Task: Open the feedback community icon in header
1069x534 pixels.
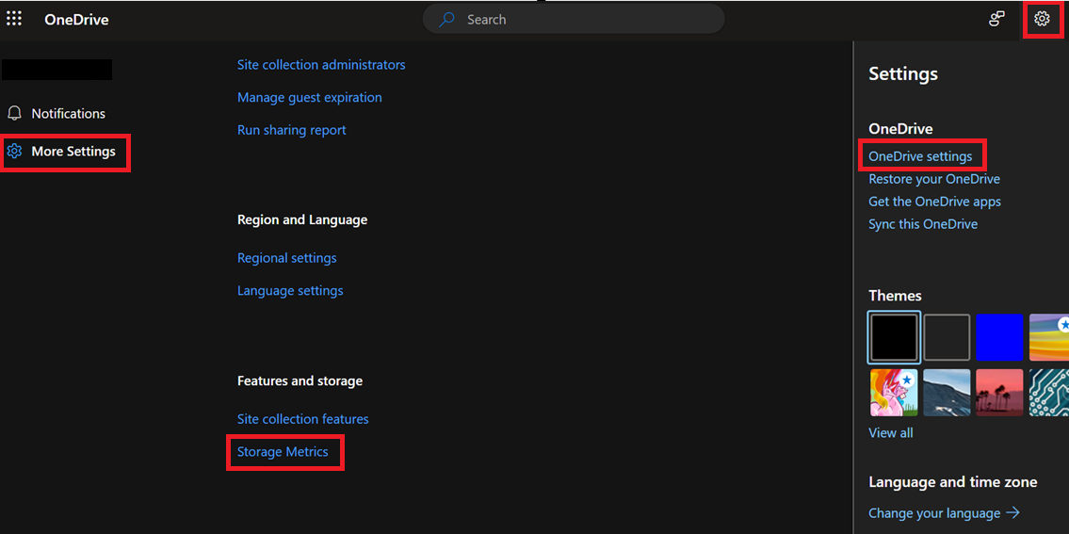Action: pyautogui.click(x=996, y=19)
